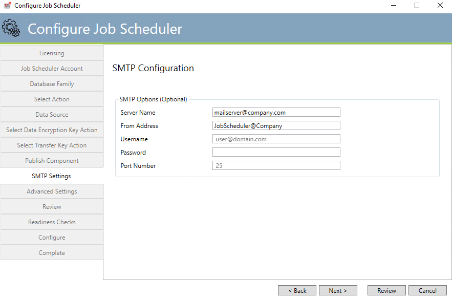Open the Job Scheduler Account step

pos(52,68)
